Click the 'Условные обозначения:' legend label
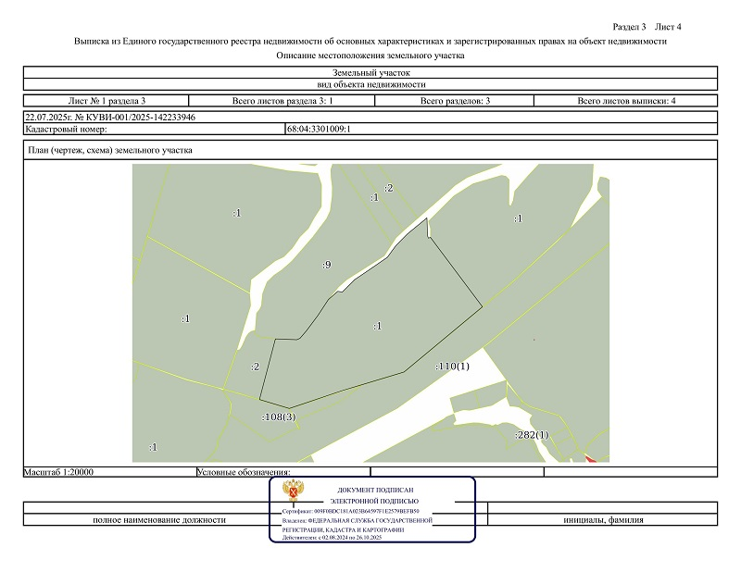This screenshot has width=741, height=572. [x=244, y=472]
